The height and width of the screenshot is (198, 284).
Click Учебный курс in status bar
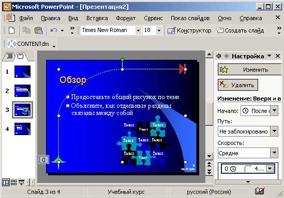click(x=126, y=192)
